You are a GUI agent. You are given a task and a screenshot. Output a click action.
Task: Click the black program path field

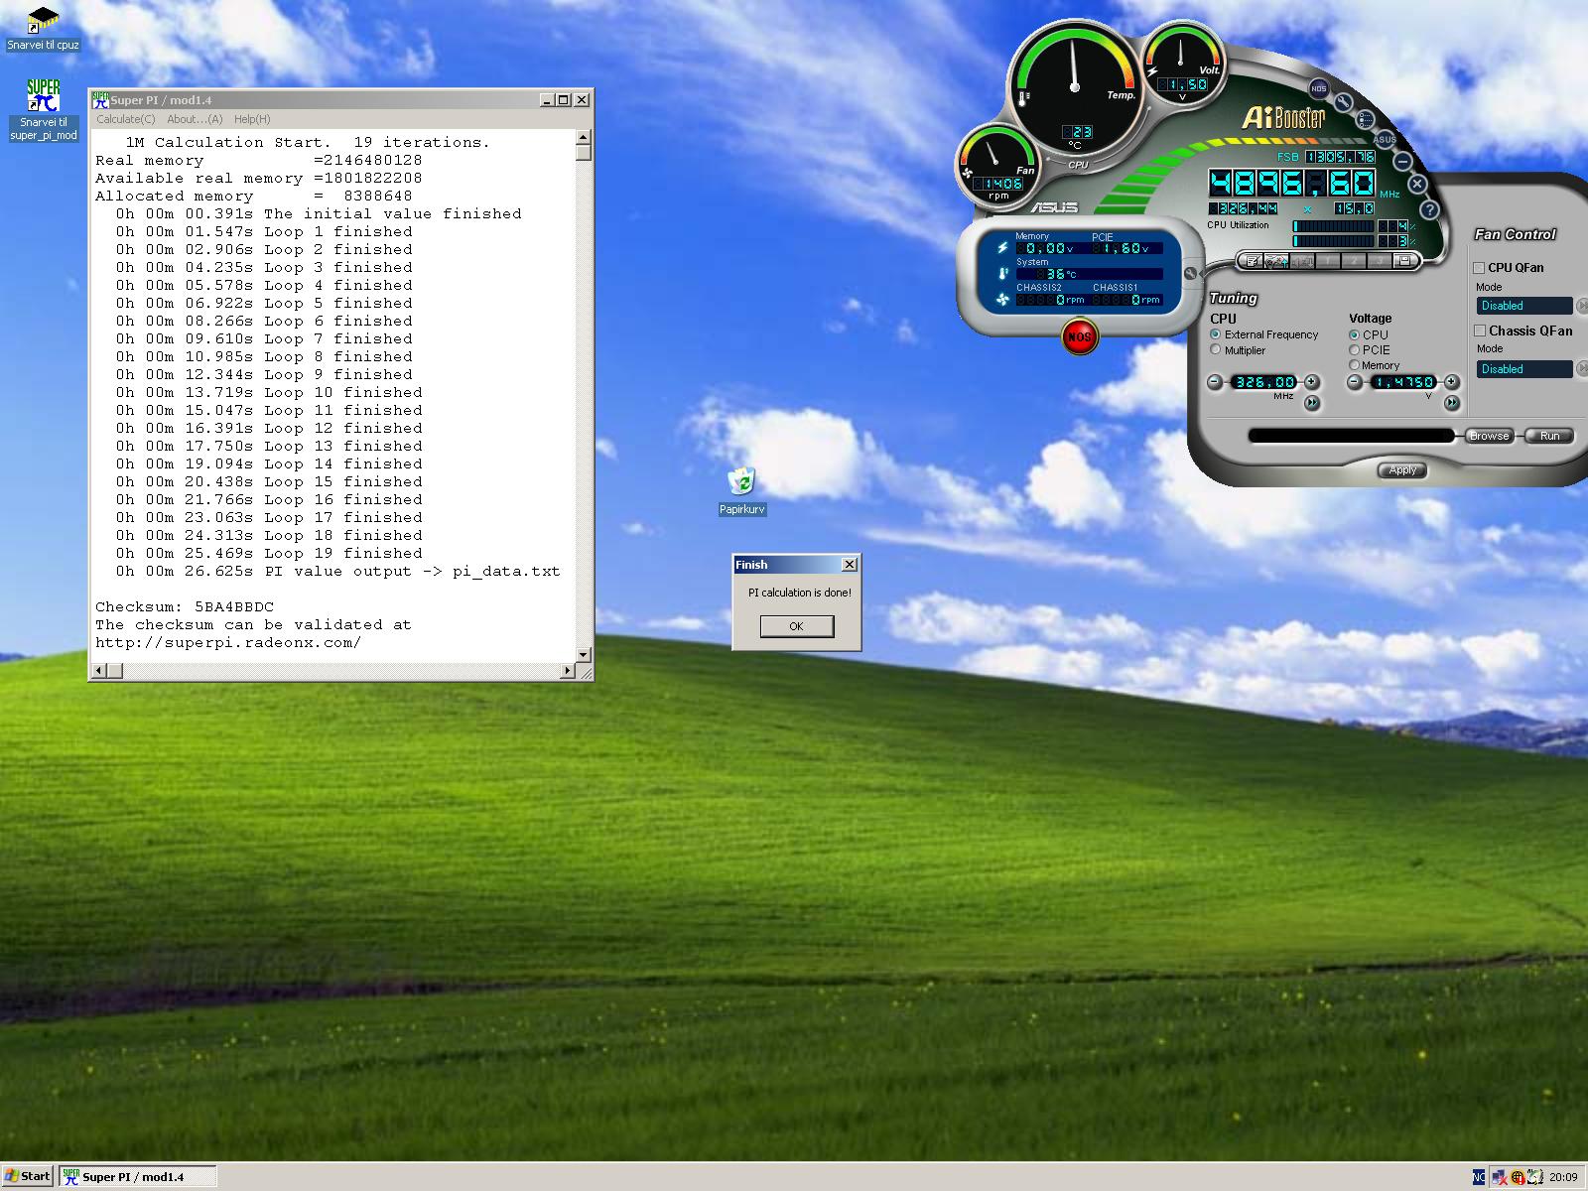pyautogui.click(x=1351, y=436)
